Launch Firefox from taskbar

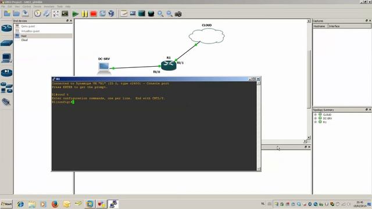pos(55,204)
